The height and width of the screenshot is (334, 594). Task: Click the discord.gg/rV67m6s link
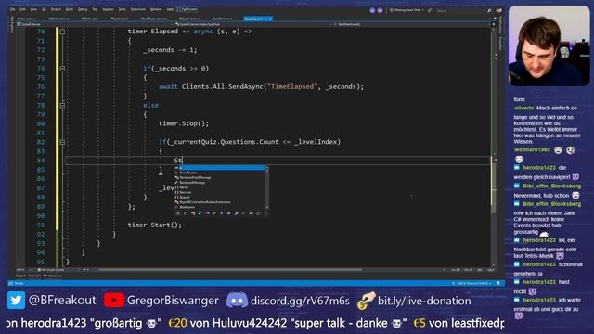pos(300,301)
